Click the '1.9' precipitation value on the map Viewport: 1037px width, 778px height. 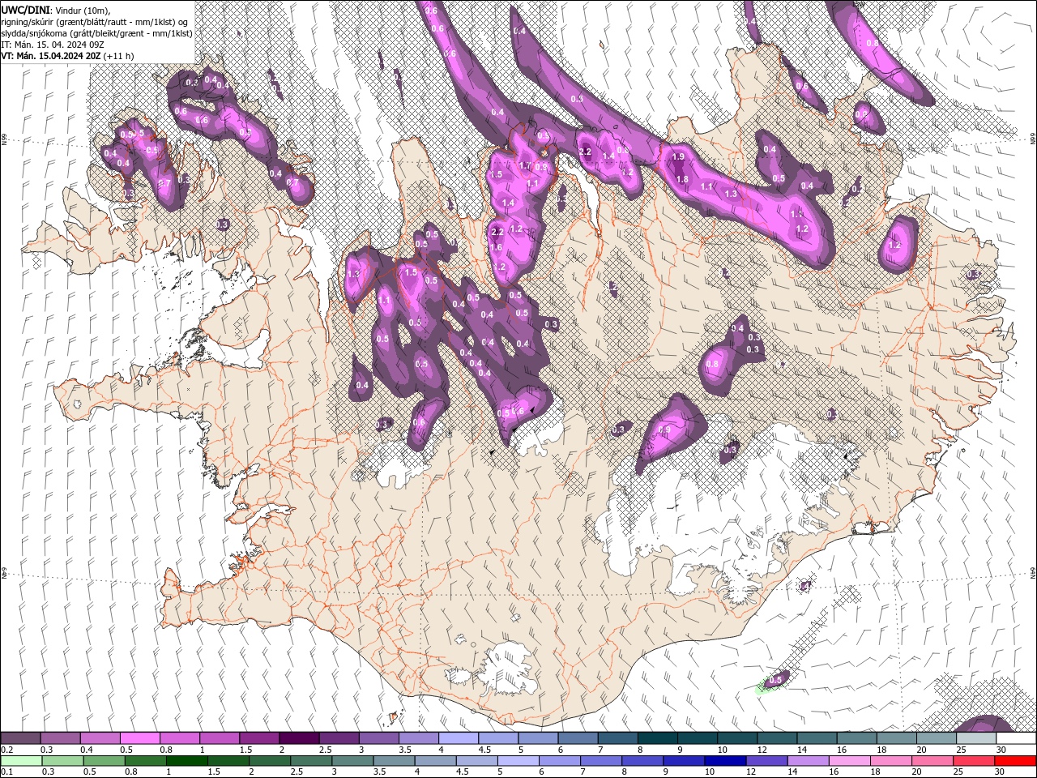(x=678, y=156)
